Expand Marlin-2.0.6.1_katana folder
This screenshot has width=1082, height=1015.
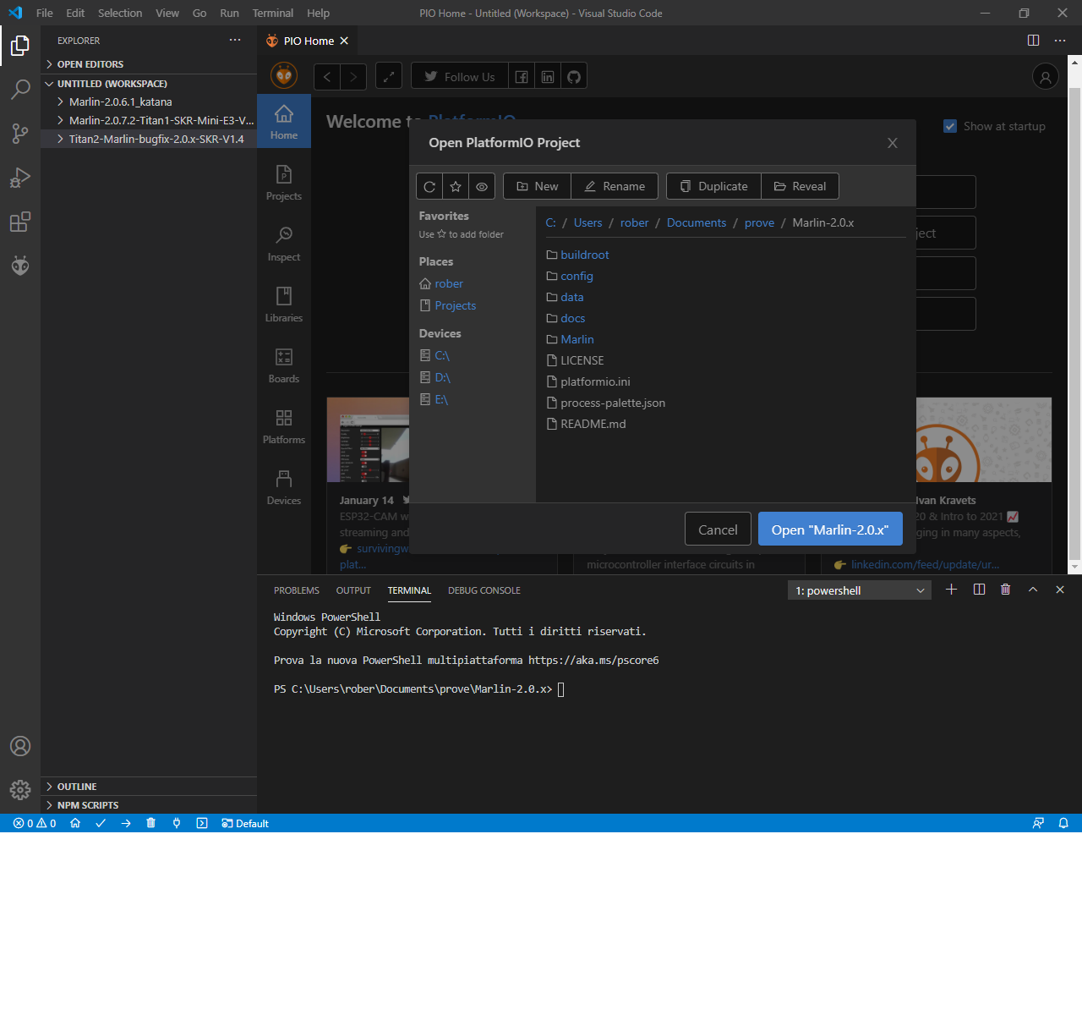tap(149, 101)
